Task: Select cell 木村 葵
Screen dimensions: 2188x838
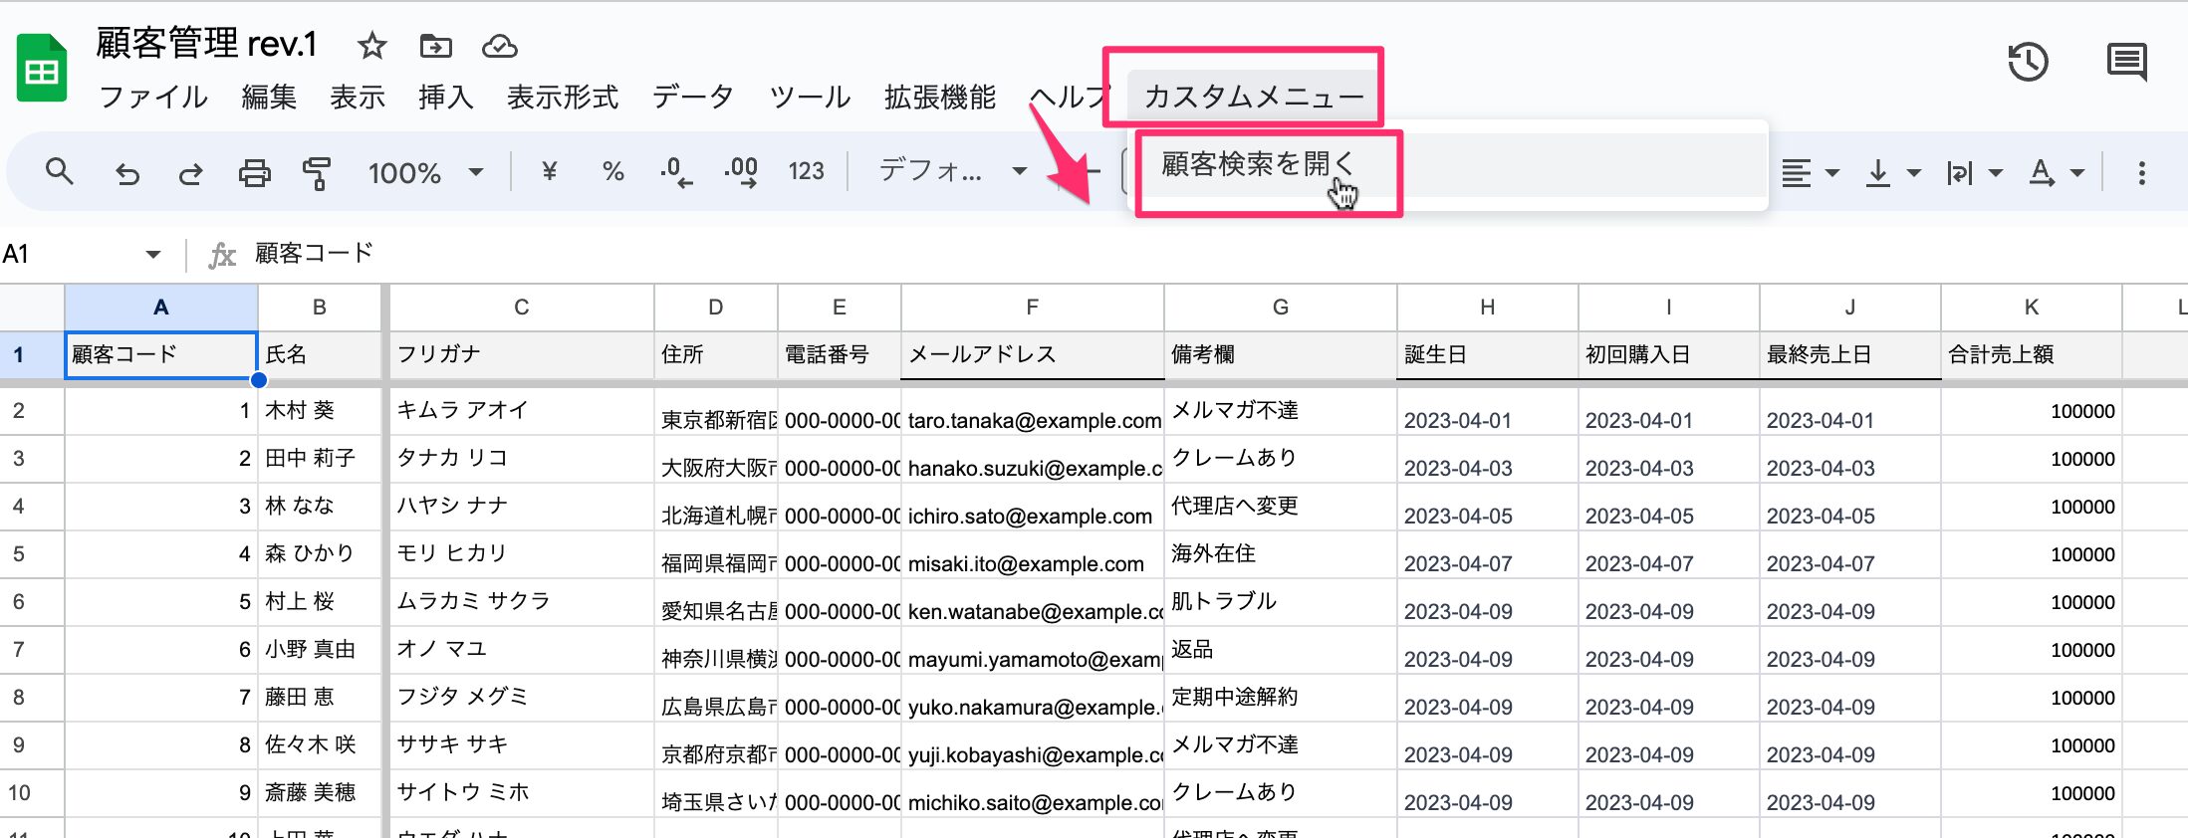Action: point(320,411)
